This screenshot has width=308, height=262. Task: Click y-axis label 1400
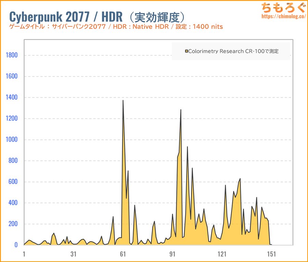(x=12, y=97)
